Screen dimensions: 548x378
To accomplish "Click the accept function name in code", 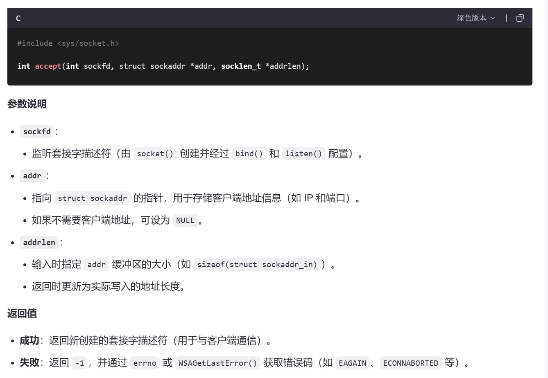I will [48, 66].
